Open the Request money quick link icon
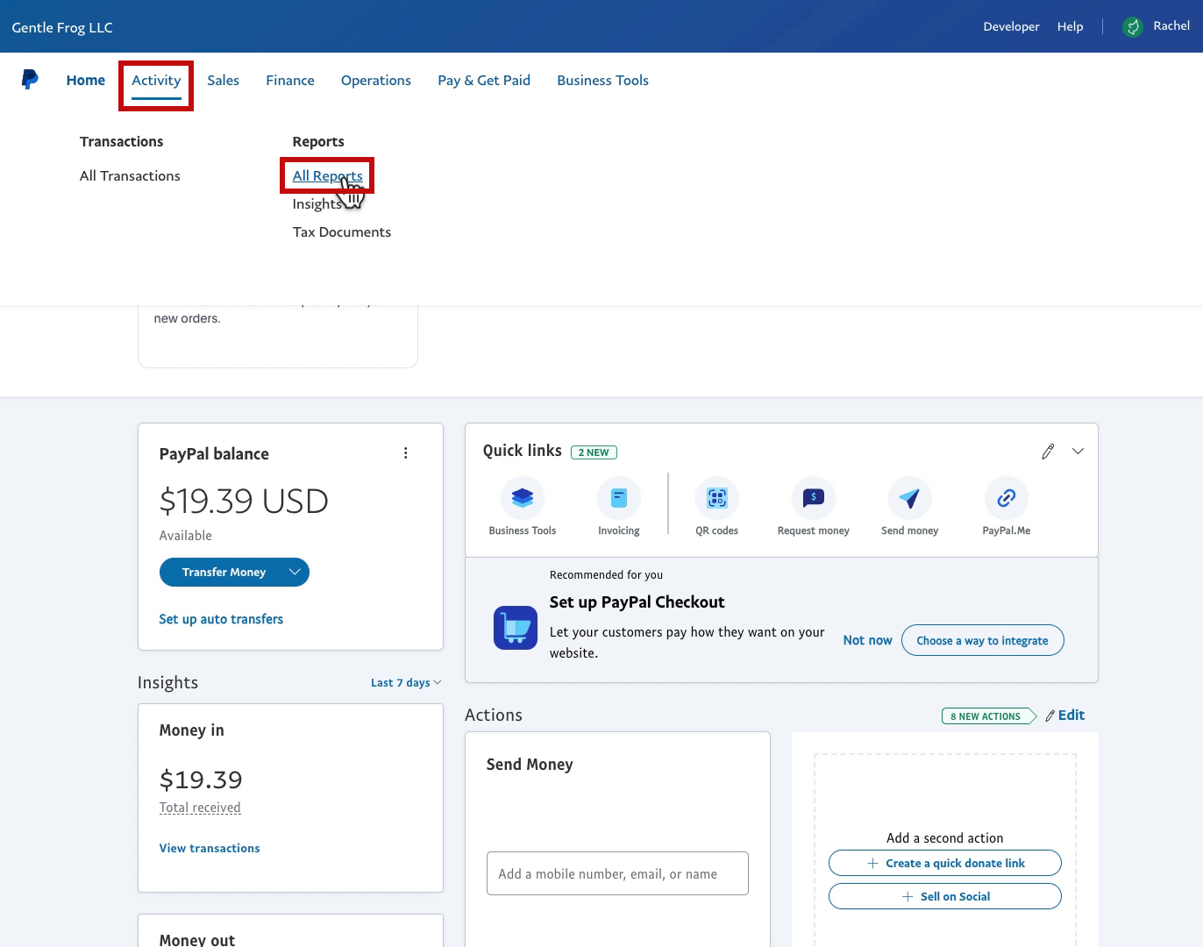Image resolution: width=1203 pixels, height=947 pixels. (814, 498)
